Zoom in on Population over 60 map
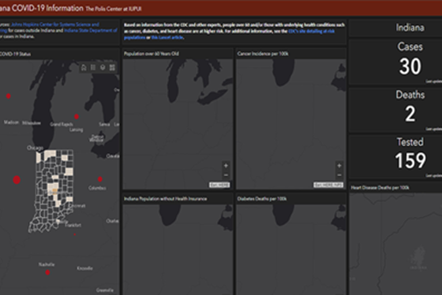The width and height of the screenshot is (442, 295). tap(226, 166)
